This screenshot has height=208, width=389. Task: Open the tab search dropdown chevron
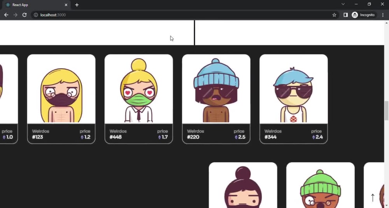click(x=343, y=4)
